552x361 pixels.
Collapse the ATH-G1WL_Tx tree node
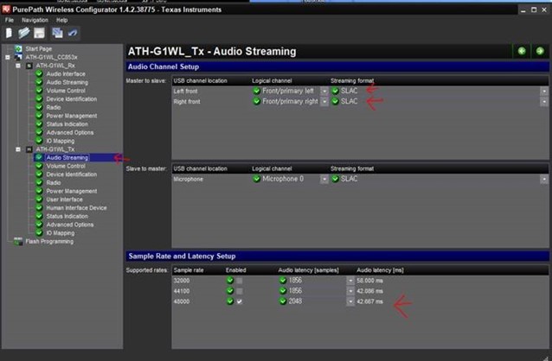click(x=18, y=149)
